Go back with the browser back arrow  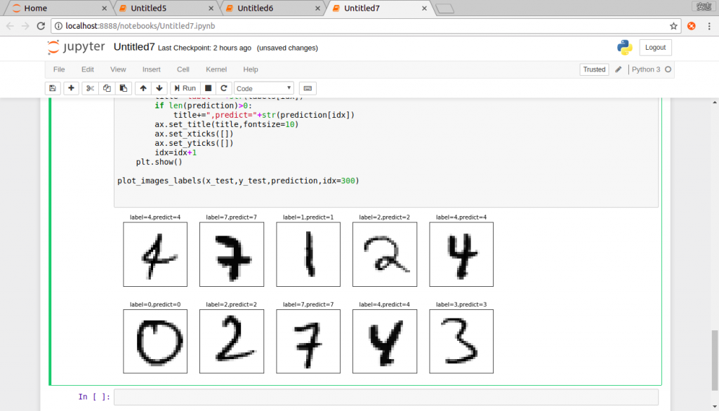coord(10,26)
